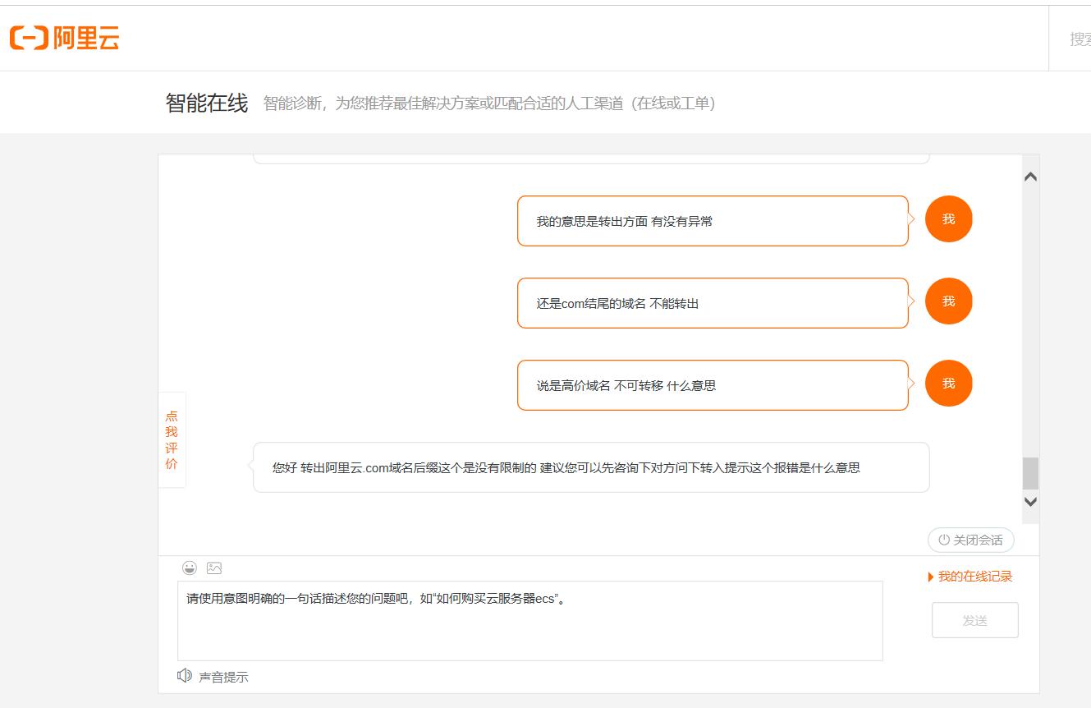
Task: Click the 搜索 search box at top right
Action: coord(1078,37)
